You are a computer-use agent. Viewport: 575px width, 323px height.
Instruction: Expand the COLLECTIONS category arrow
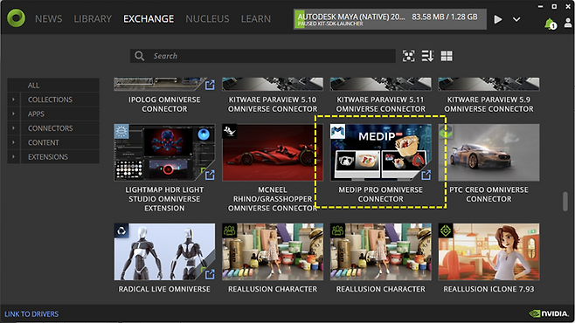(14, 100)
